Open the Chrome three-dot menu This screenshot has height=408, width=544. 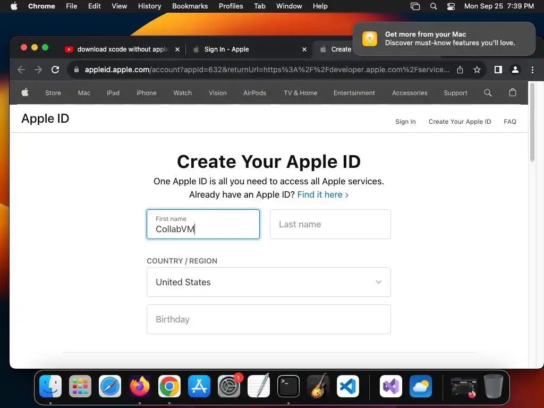tap(532, 70)
